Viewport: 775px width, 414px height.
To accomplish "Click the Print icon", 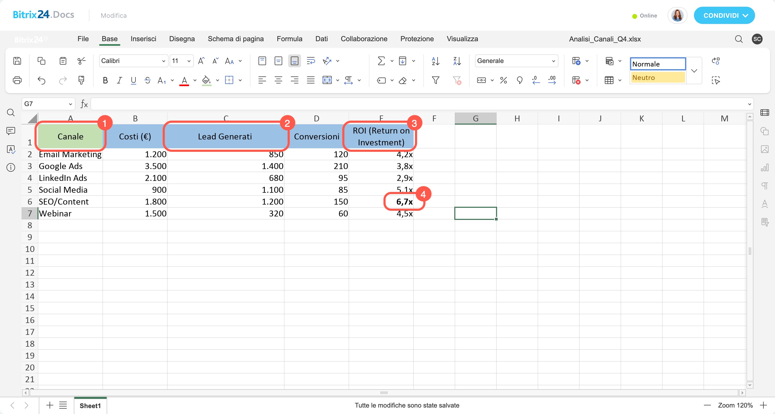I will click(17, 80).
